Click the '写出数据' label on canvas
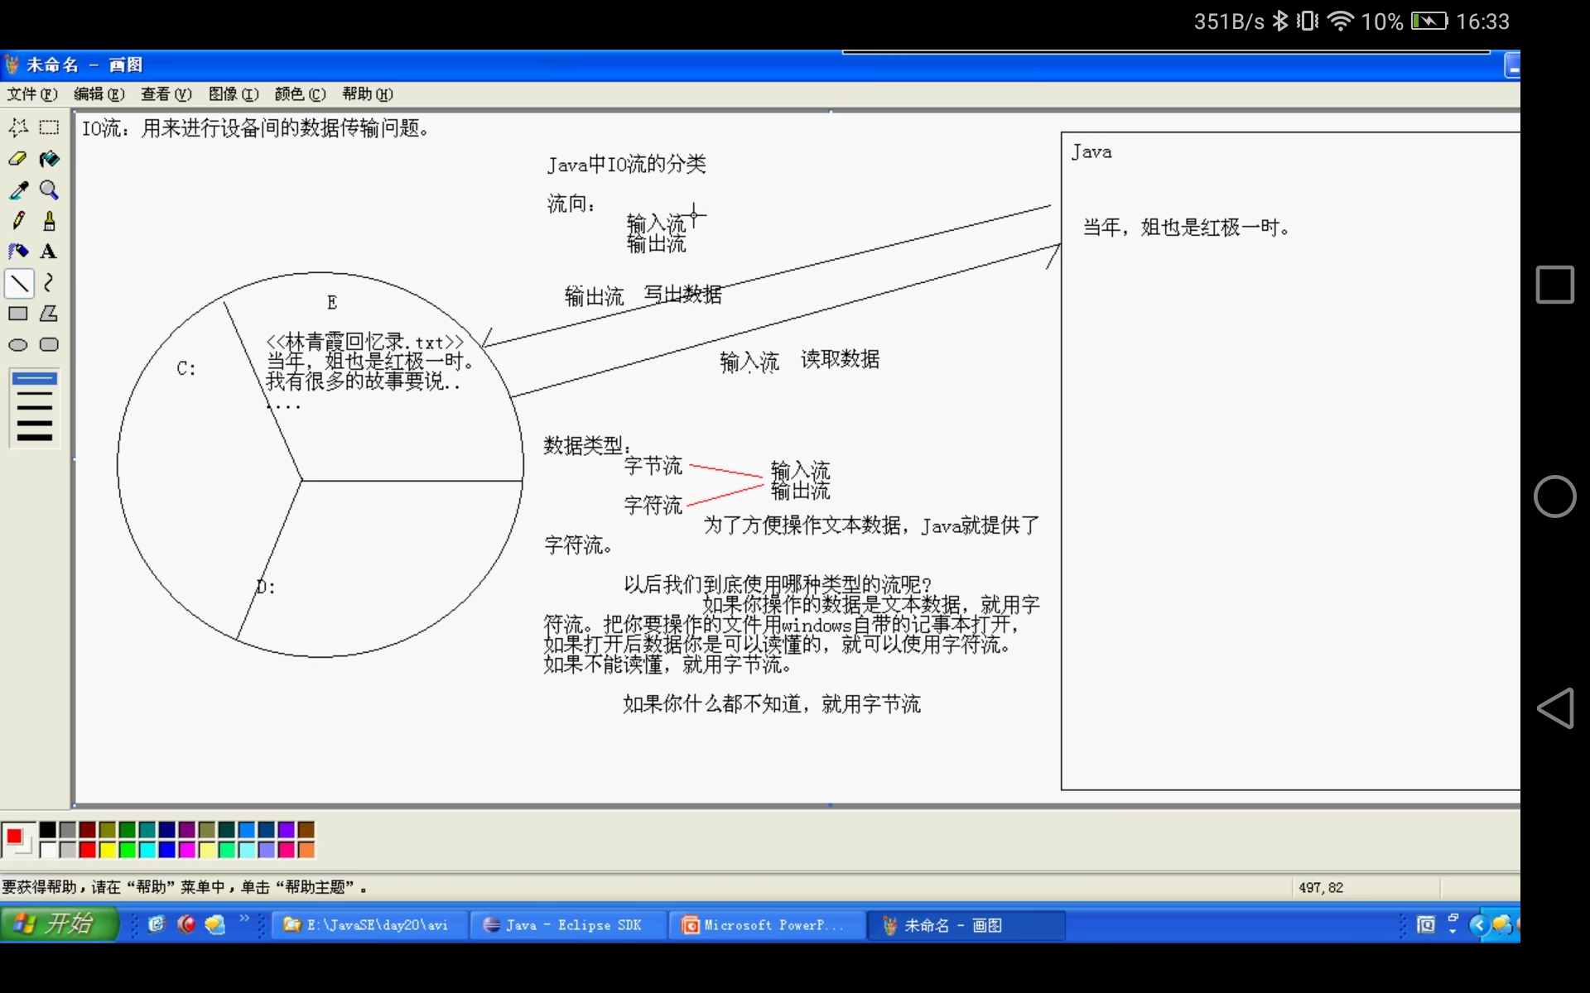This screenshot has width=1590, height=993. coord(683,294)
